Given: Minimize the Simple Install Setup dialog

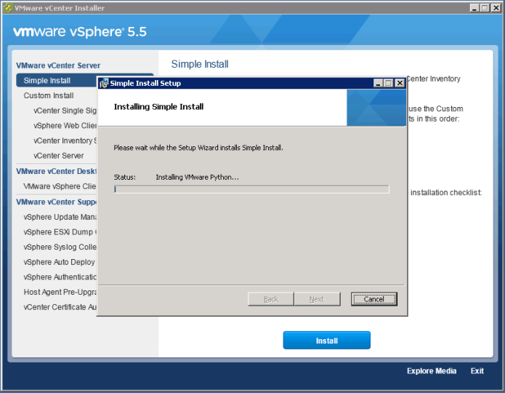Looking at the screenshot, I should click(x=379, y=83).
